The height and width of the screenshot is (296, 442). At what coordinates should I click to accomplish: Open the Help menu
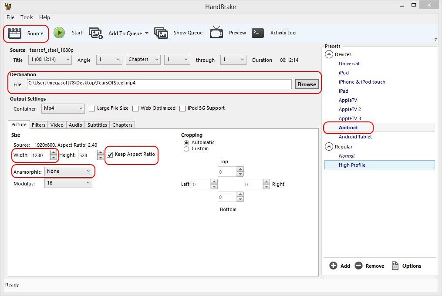point(44,17)
